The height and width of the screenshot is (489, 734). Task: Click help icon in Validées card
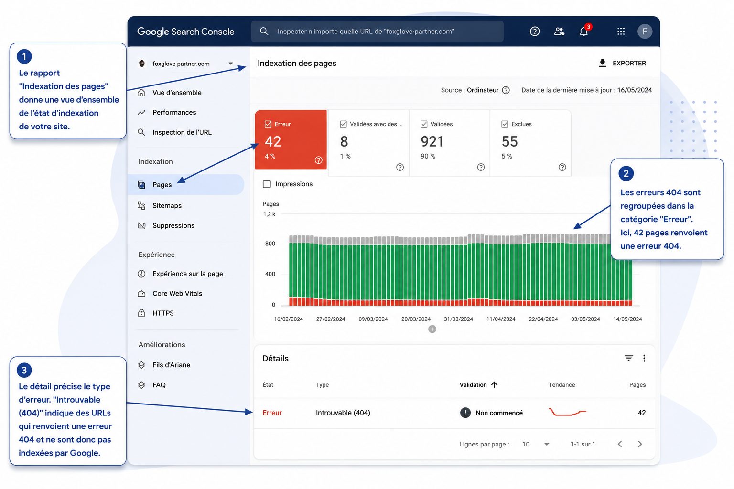tap(481, 167)
